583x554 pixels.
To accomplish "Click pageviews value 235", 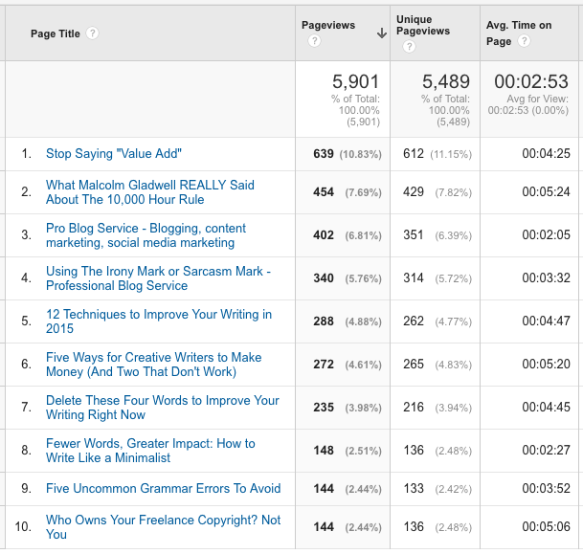I will click(324, 408).
